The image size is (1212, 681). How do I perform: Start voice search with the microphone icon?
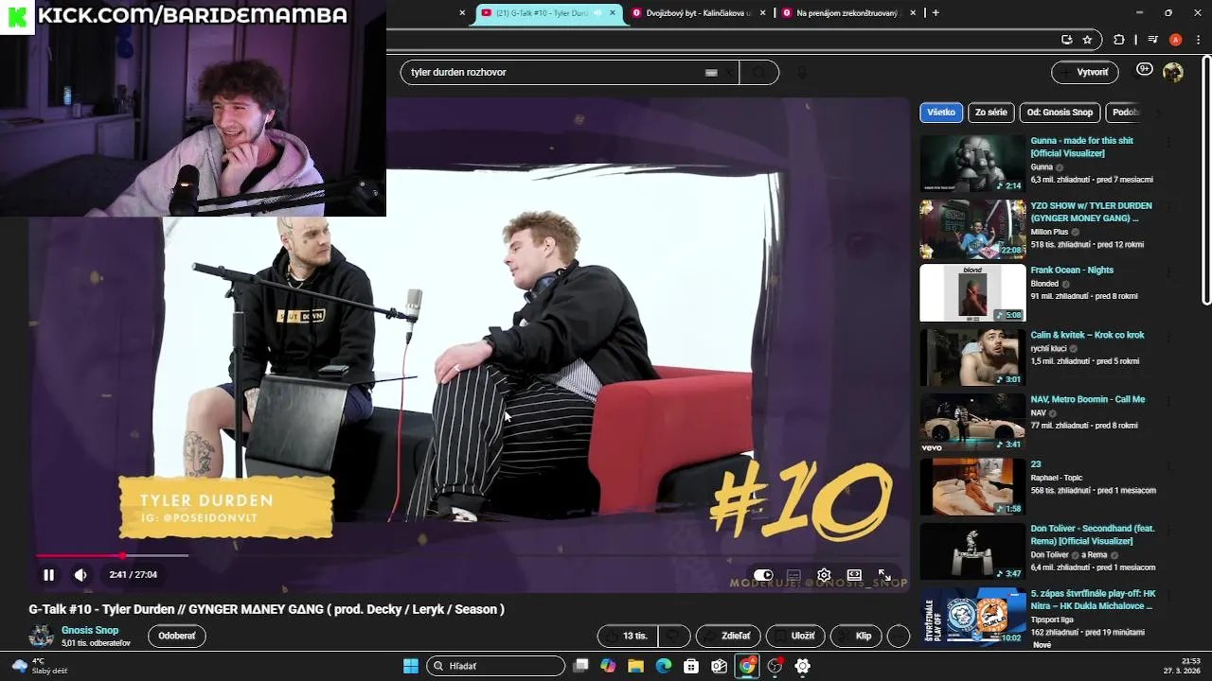(801, 73)
